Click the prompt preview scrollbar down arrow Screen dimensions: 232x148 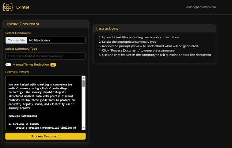tap(83, 128)
